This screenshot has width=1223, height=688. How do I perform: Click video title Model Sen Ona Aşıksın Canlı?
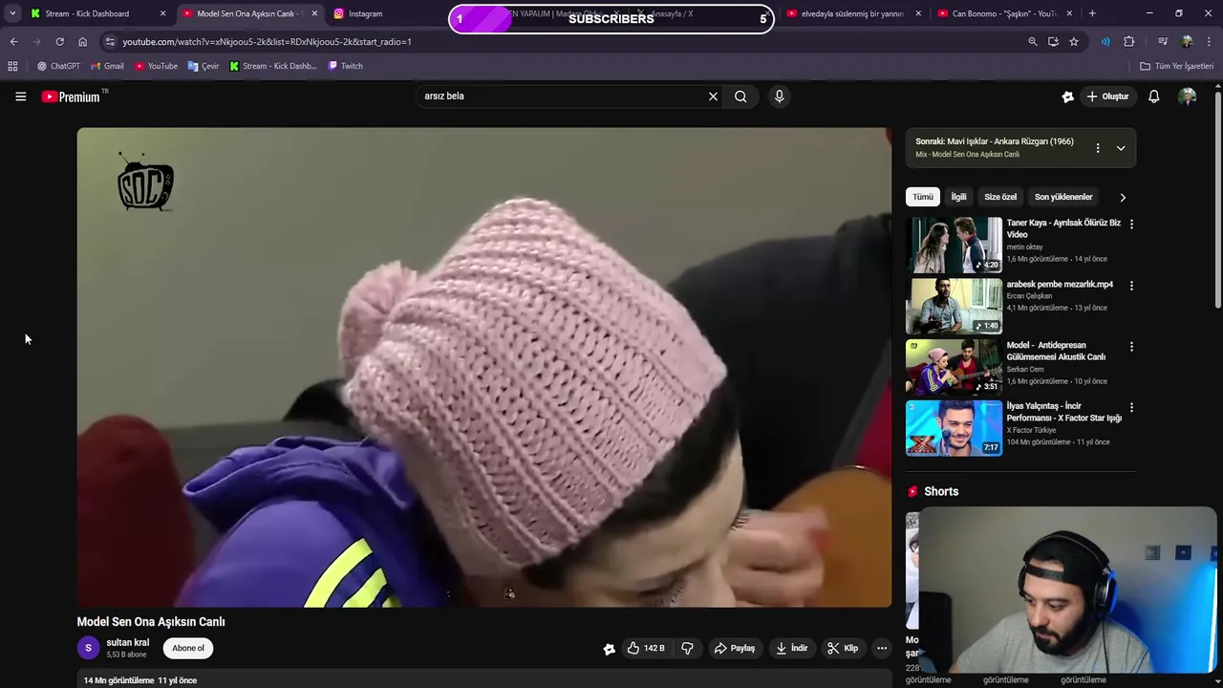point(151,621)
